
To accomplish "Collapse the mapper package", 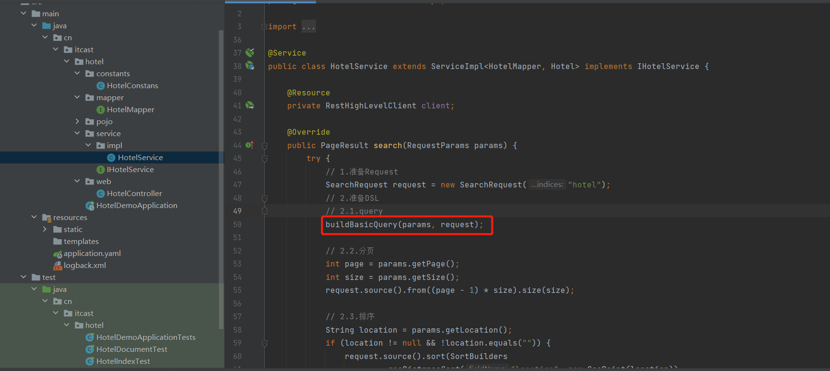I will coord(77,97).
